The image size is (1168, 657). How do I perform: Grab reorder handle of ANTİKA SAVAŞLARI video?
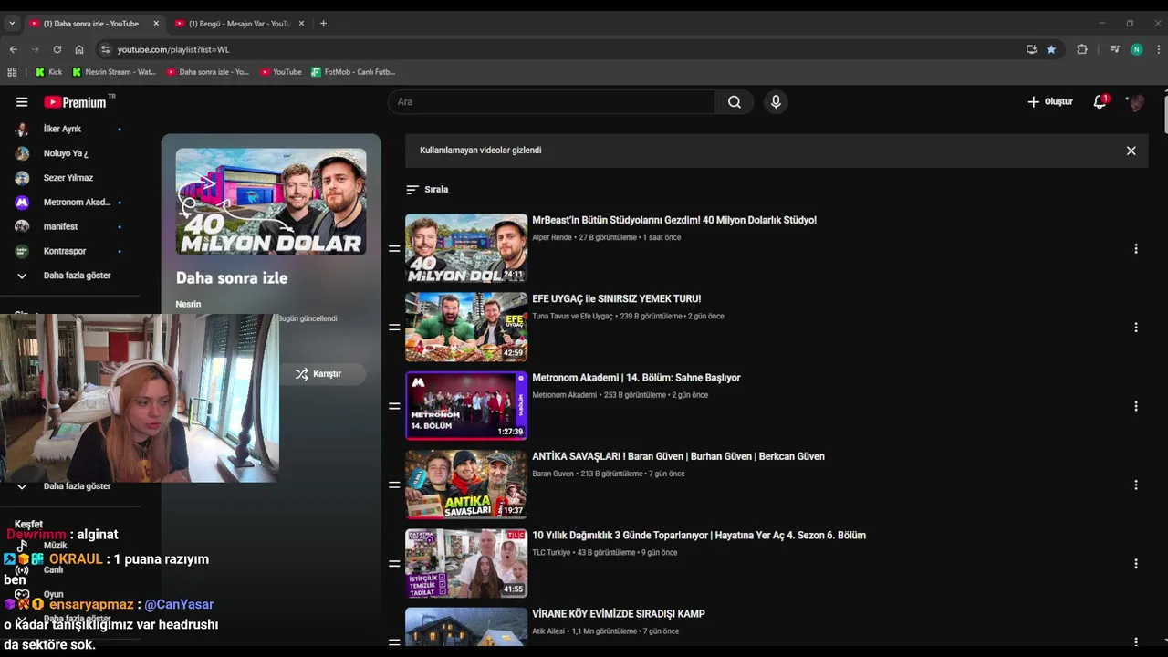[x=394, y=485]
